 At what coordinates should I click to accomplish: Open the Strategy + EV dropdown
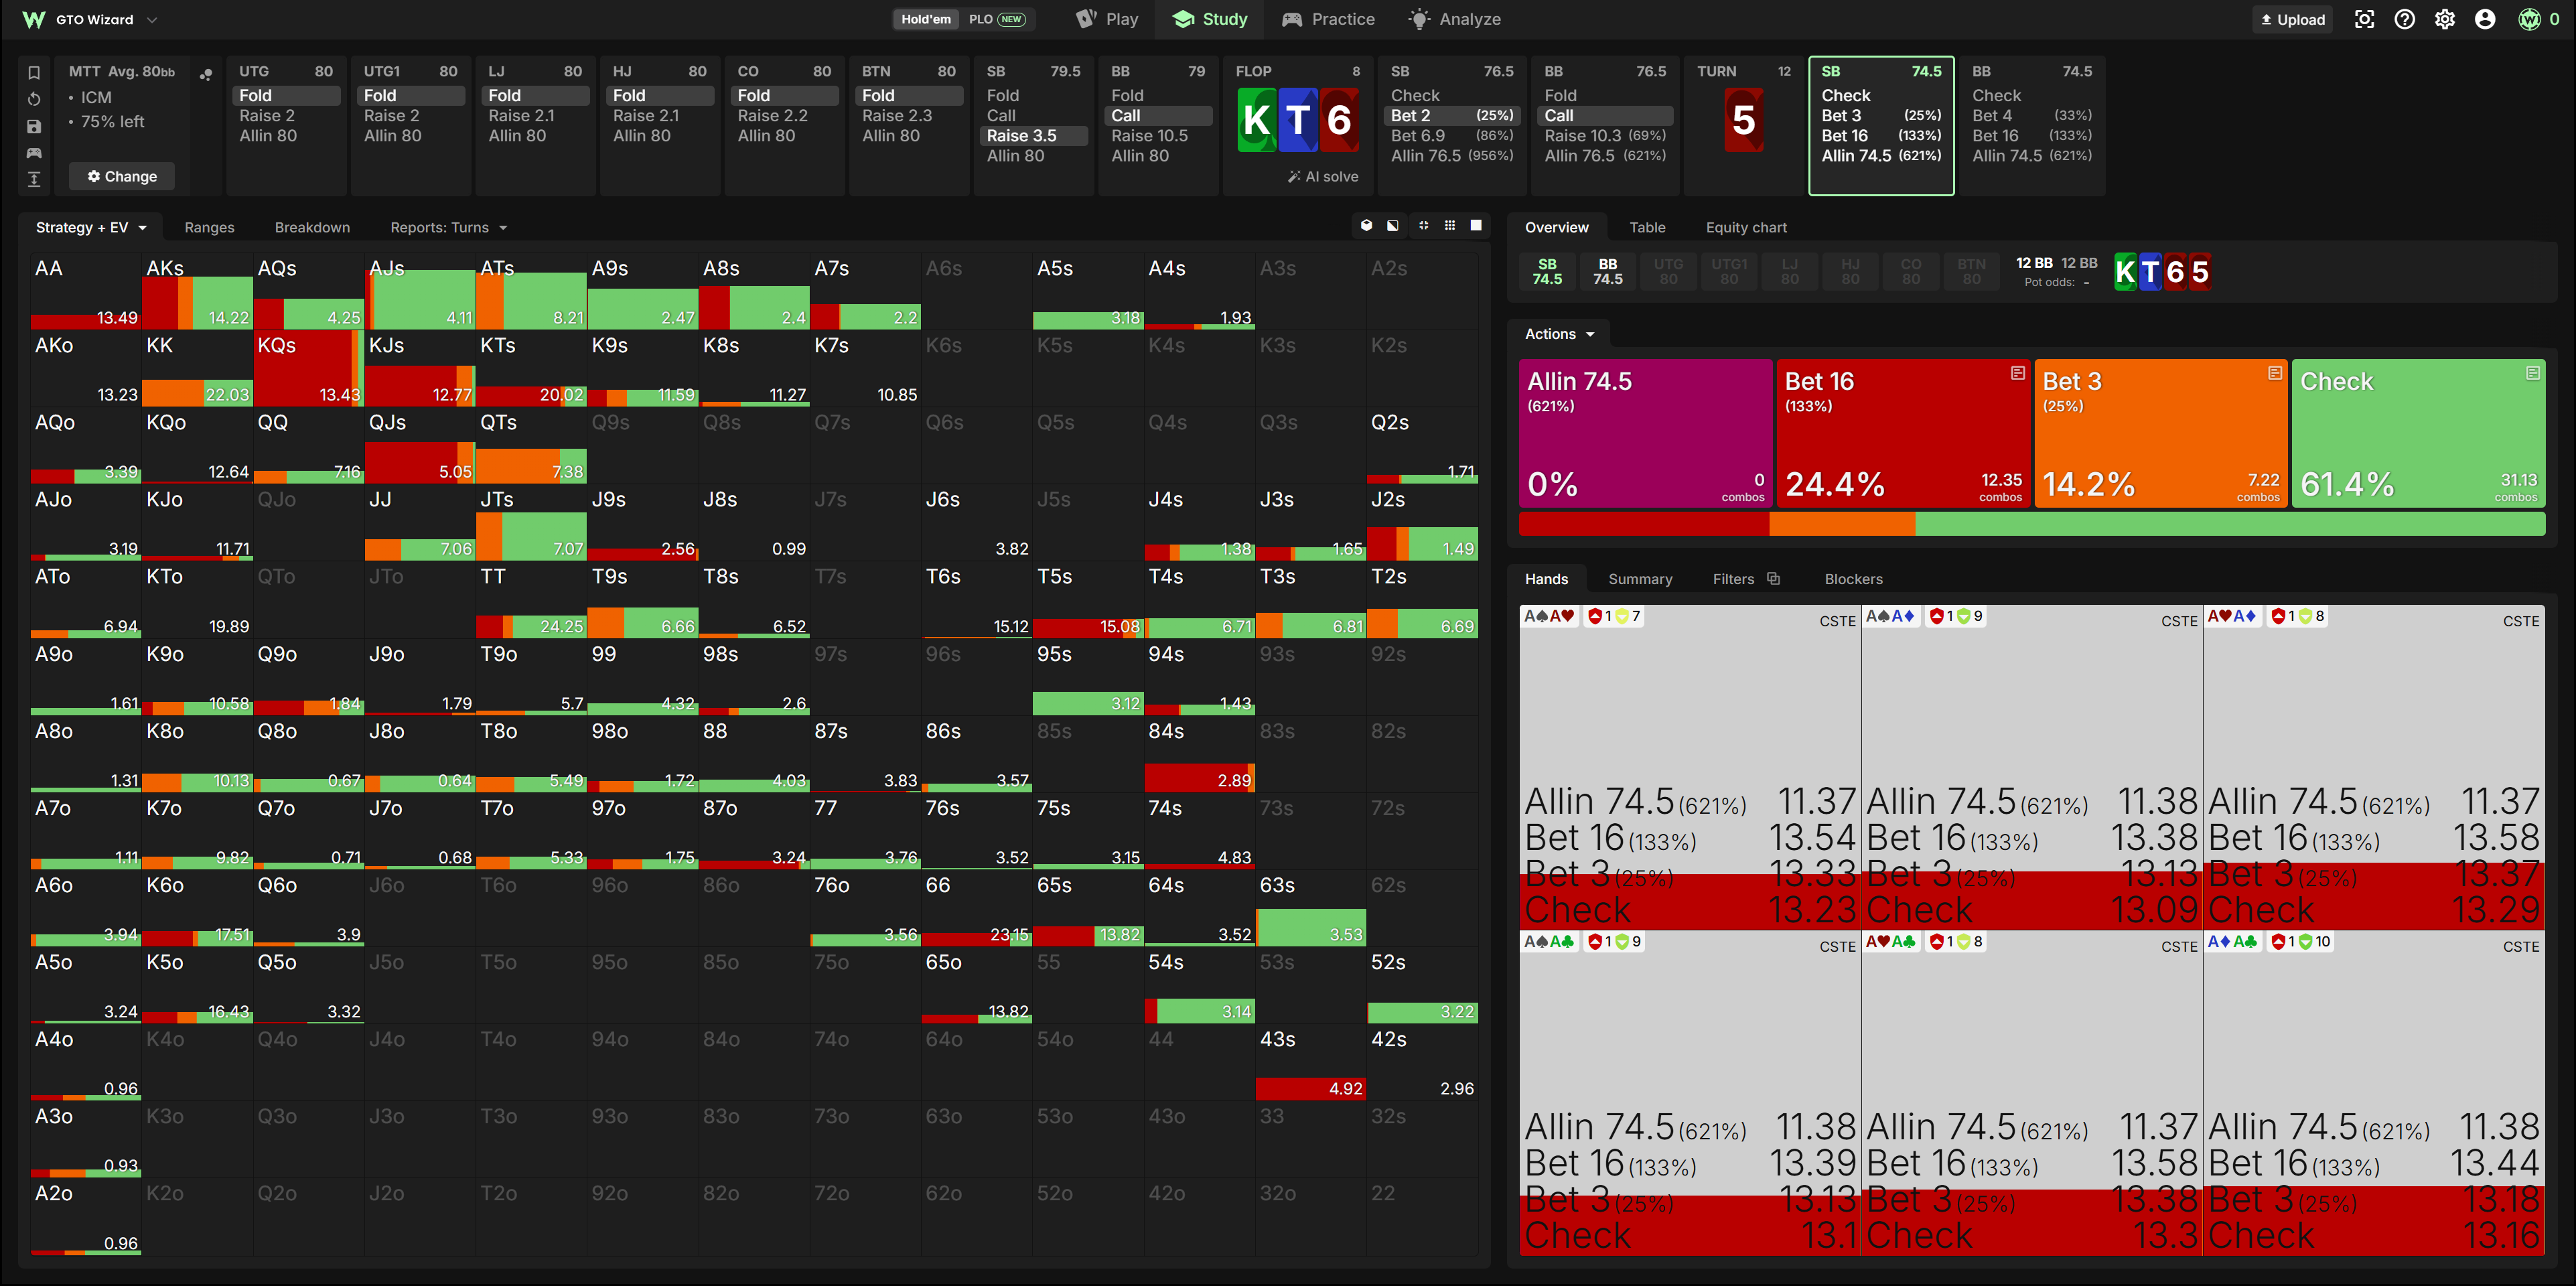(x=91, y=227)
